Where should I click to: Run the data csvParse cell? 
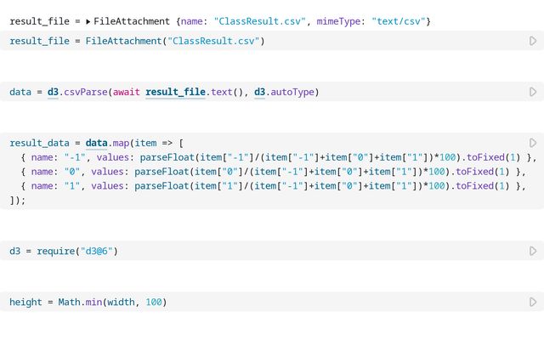(533, 92)
